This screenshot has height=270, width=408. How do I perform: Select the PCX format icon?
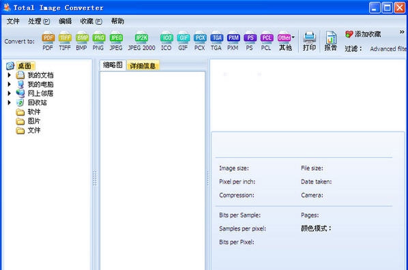coord(200,41)
